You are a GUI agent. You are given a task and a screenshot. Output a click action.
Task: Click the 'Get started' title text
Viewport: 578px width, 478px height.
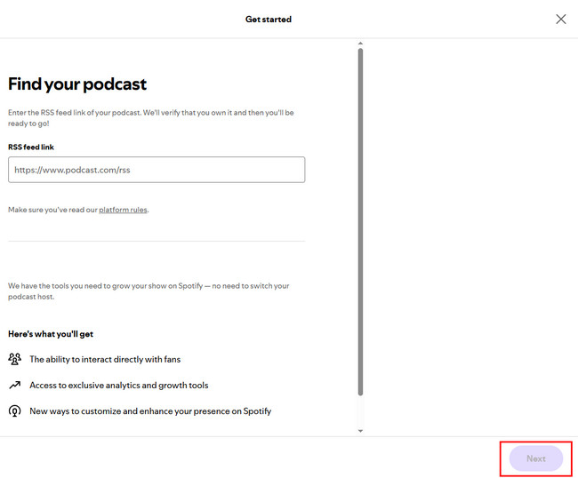click(x=269, y=20)
